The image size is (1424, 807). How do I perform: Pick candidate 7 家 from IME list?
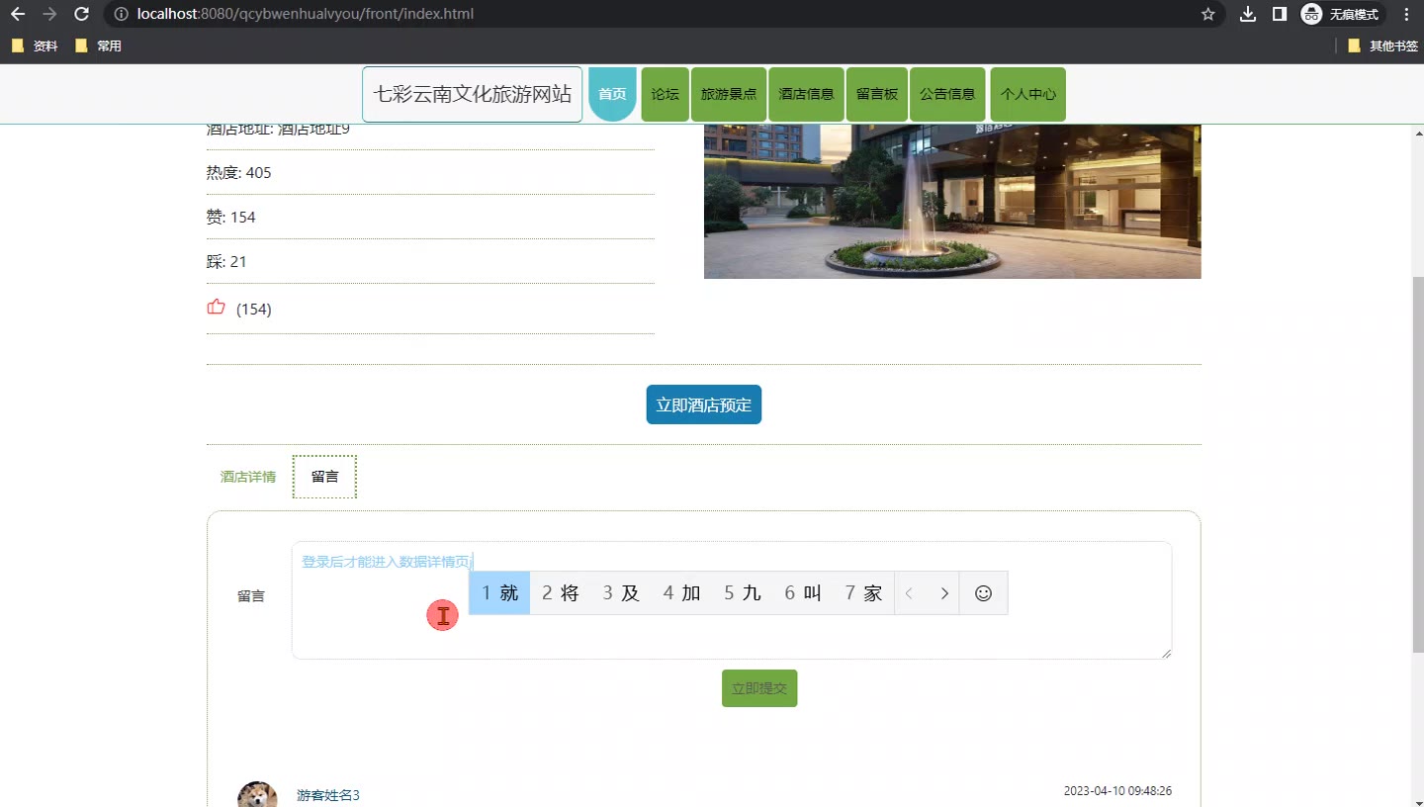863,593
